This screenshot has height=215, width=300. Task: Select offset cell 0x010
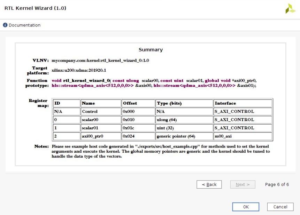pyautogui.click(x=138, y=120)
